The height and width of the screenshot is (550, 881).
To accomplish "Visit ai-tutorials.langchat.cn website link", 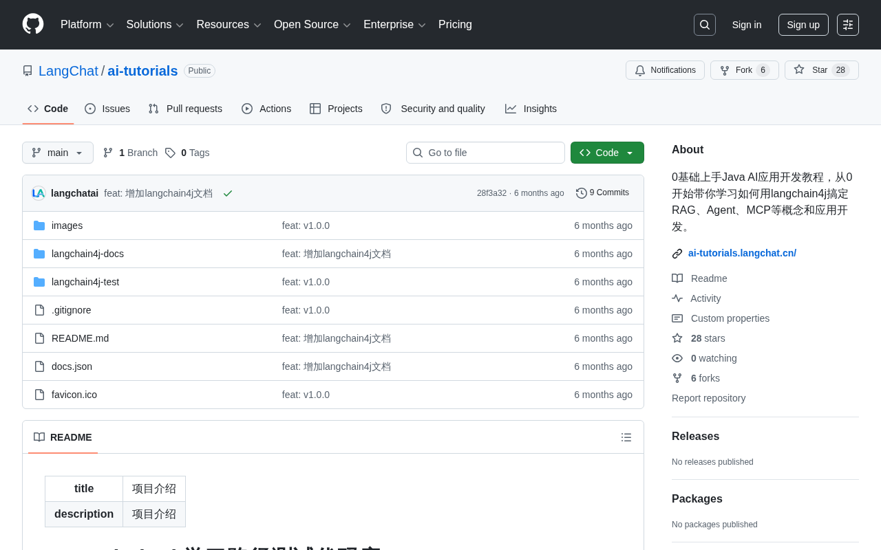I will pos(742,253).
